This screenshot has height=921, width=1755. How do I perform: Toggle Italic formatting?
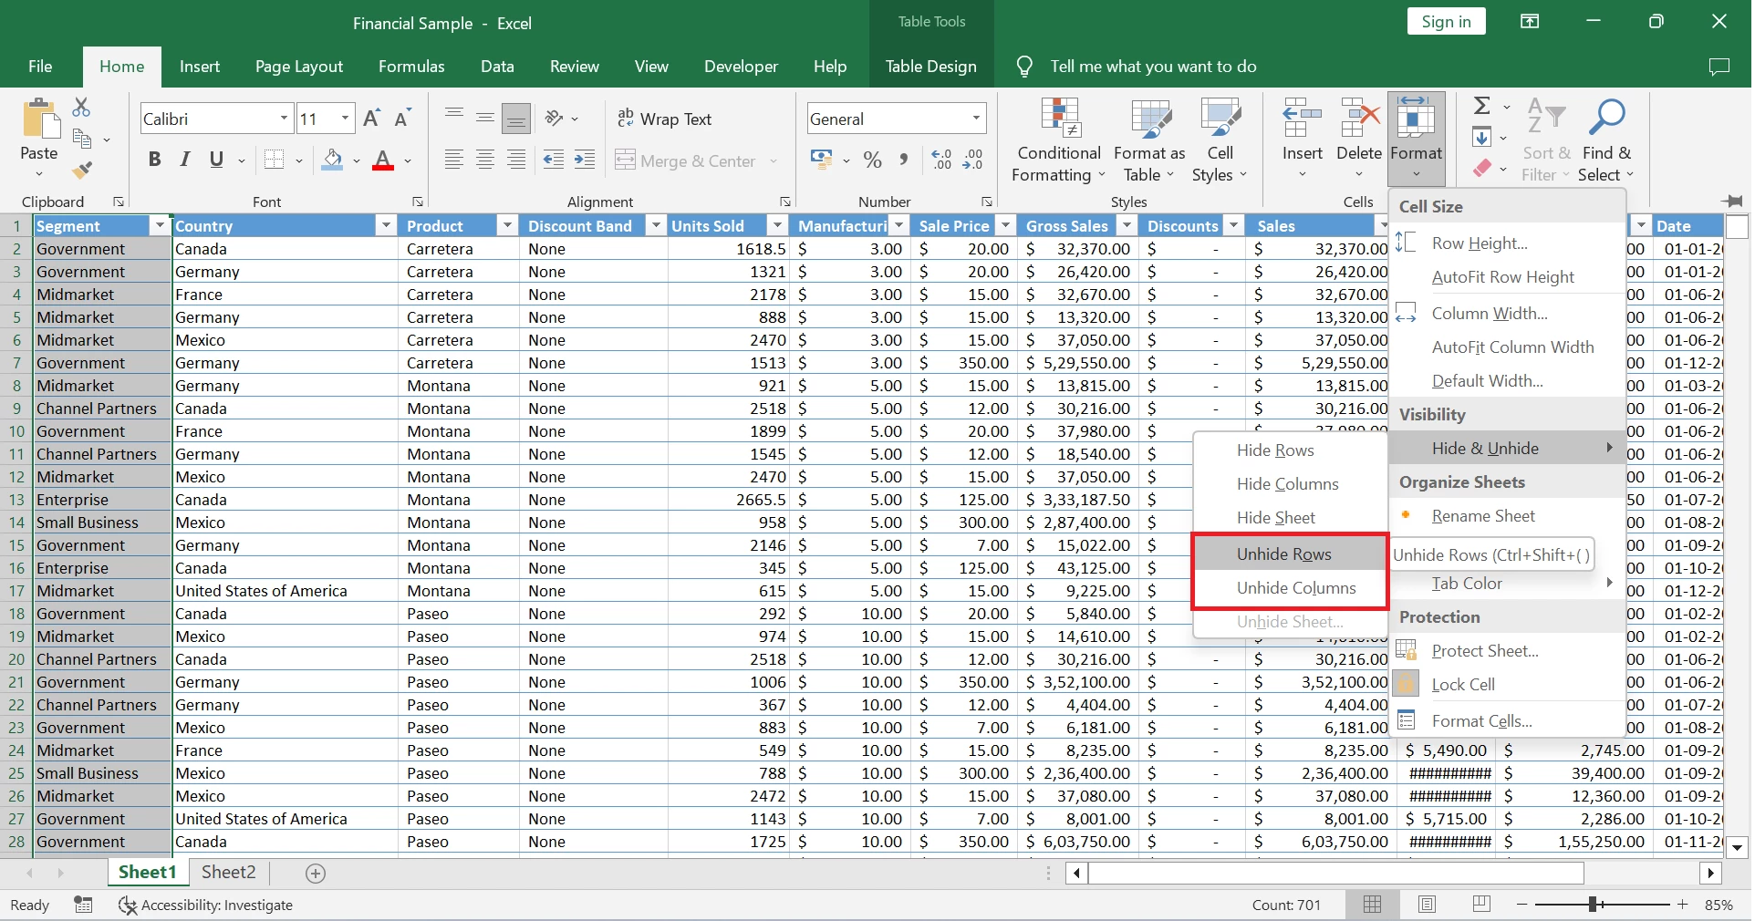(x=185, y=160)
